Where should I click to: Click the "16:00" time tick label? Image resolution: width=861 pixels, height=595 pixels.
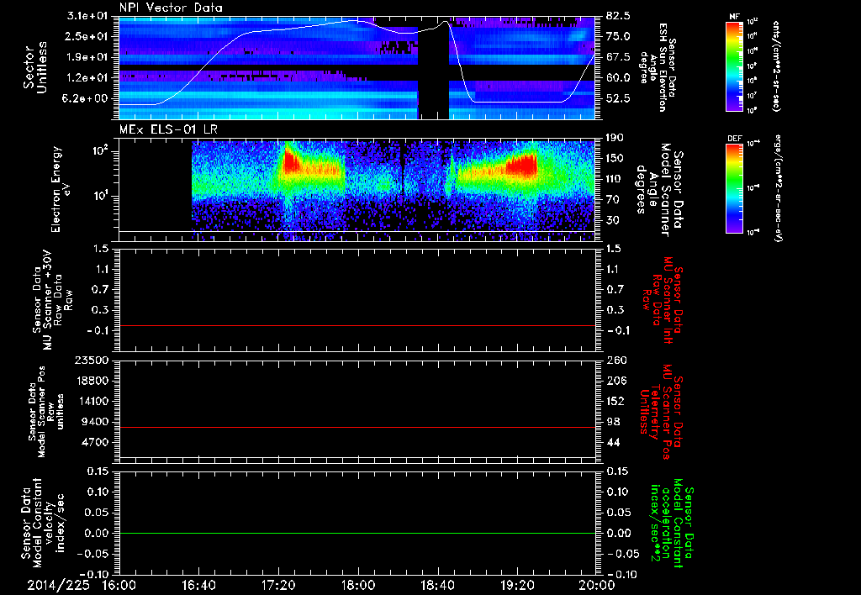pyautogui.click(x=119, y=586)
